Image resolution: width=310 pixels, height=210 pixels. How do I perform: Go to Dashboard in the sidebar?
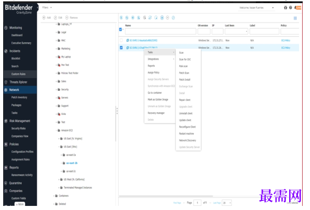(17, 35)
